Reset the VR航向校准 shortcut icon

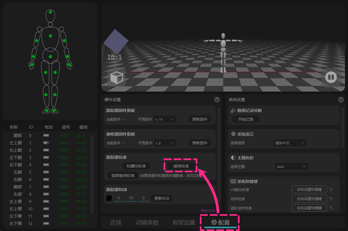tap(331, 190)
